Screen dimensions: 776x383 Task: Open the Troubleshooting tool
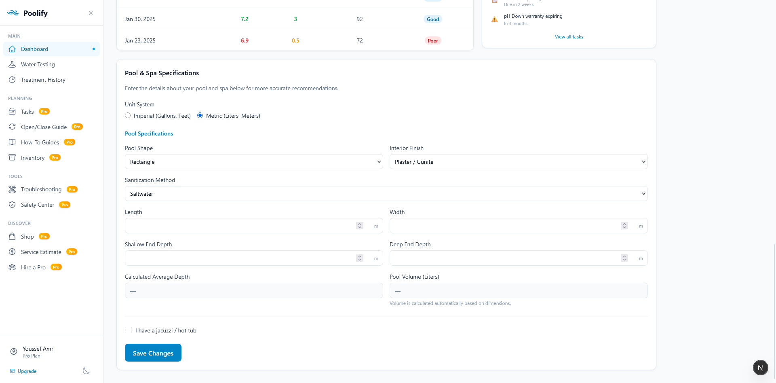coord(51,189)
